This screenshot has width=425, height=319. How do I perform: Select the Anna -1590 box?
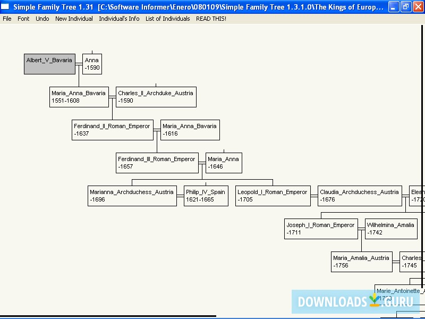(x=92, y=64)
